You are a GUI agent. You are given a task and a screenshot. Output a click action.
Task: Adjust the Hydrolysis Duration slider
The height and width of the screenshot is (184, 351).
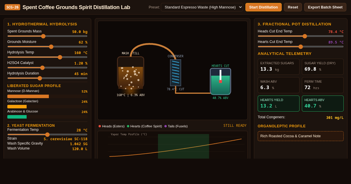coord(47,78)
